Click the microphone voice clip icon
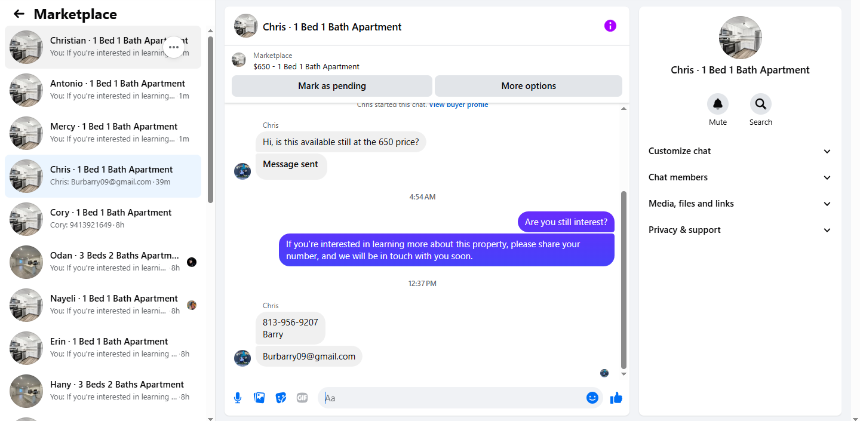 point(238,398)
